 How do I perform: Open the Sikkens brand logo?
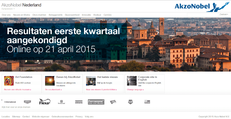[79, 102]
